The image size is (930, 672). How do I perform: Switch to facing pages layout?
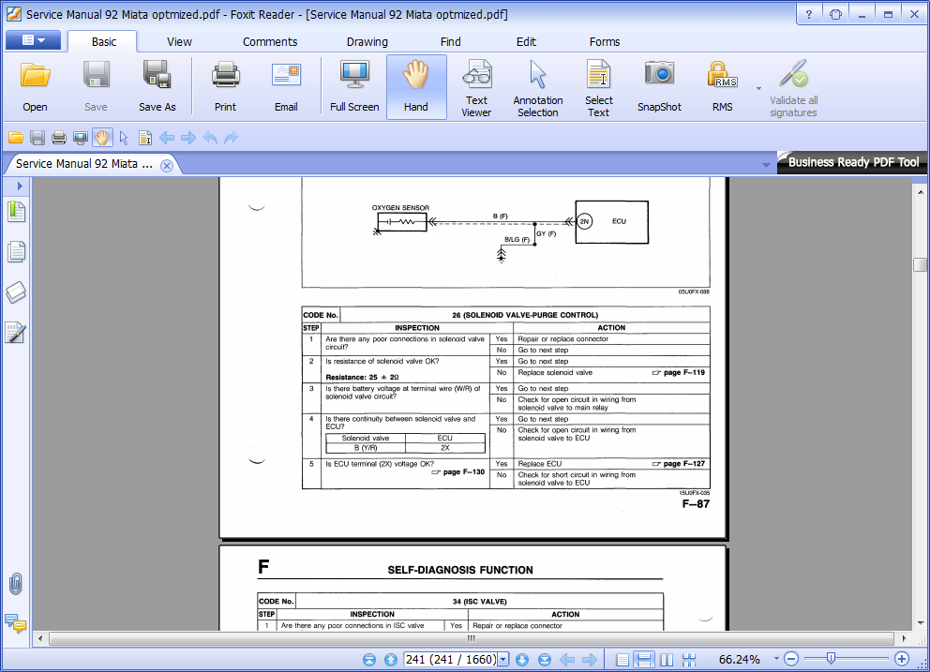667,660
